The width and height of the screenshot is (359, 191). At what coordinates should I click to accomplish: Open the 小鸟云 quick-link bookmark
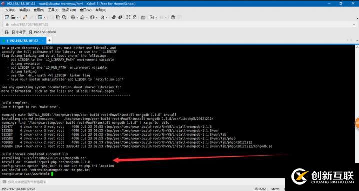[x=19, y=32]
